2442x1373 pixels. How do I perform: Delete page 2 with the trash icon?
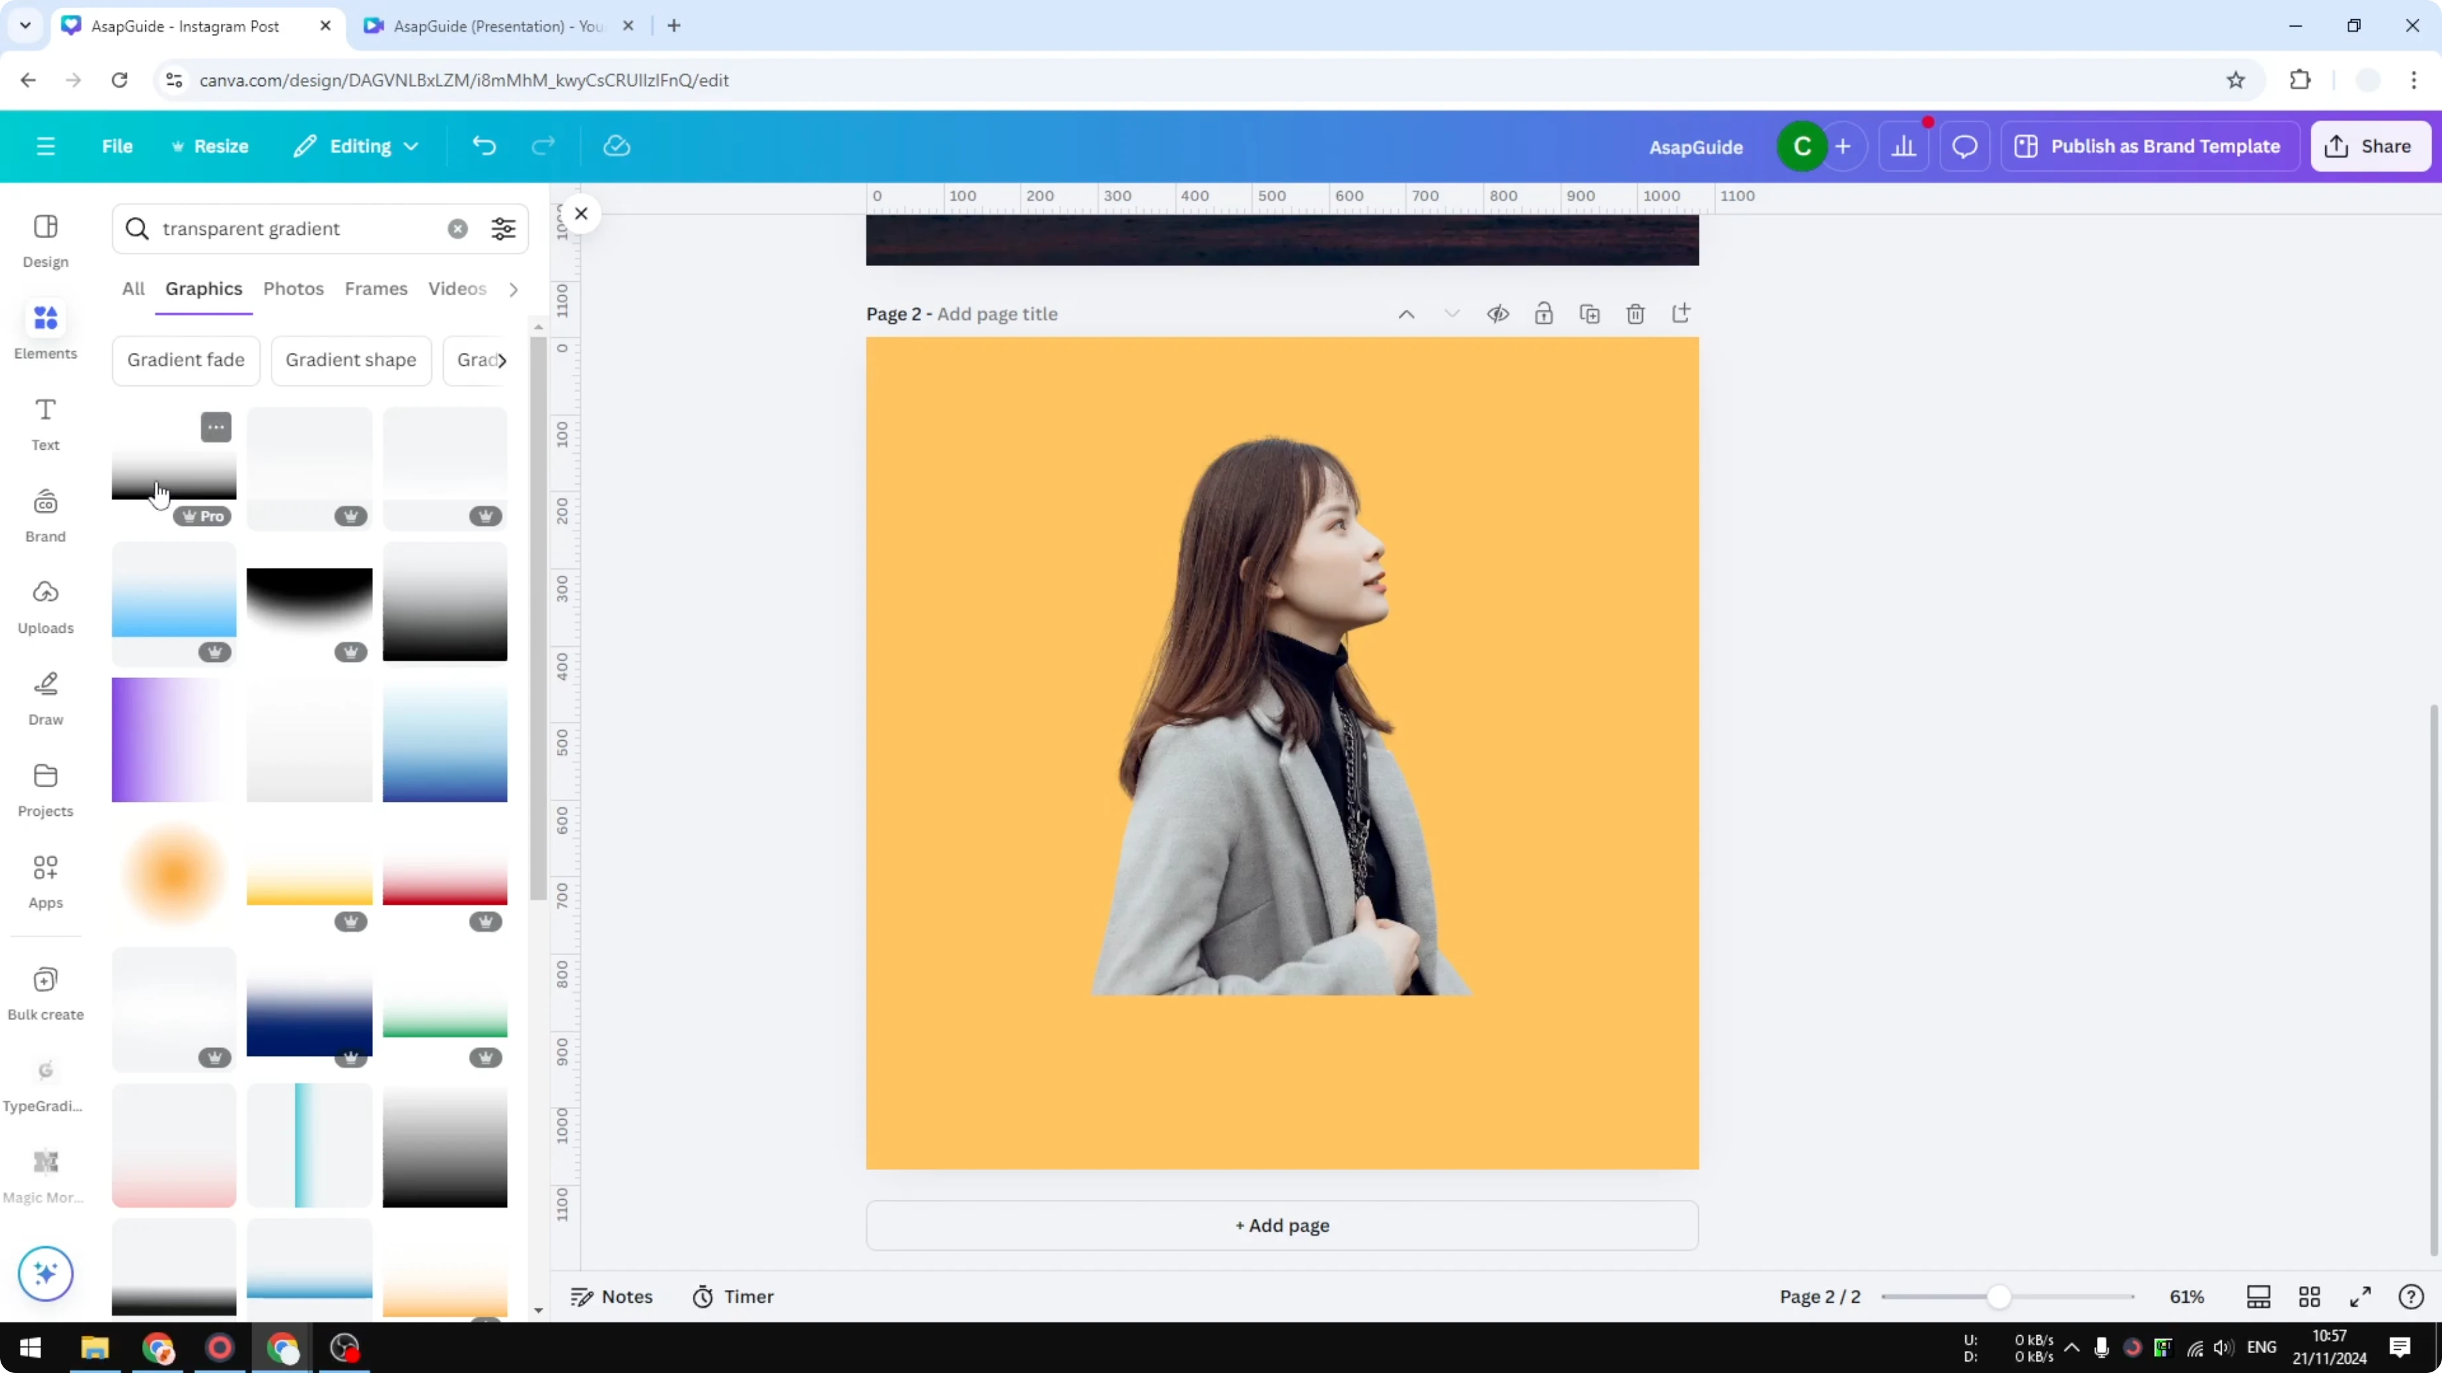pos(1636,314)
